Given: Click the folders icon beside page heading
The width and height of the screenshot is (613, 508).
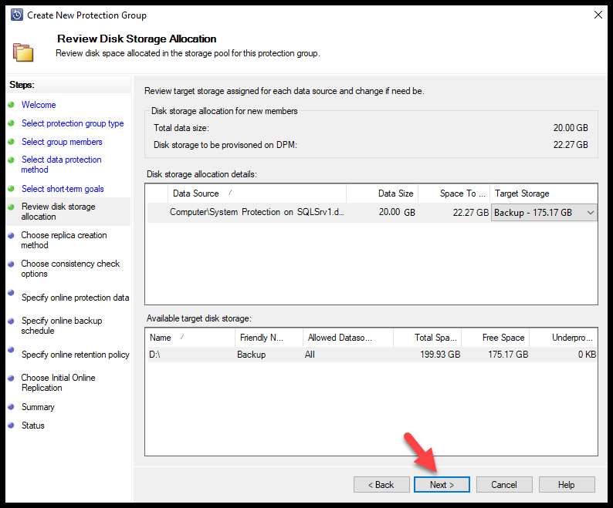Looking at the screenshot, I should (23, 52).
